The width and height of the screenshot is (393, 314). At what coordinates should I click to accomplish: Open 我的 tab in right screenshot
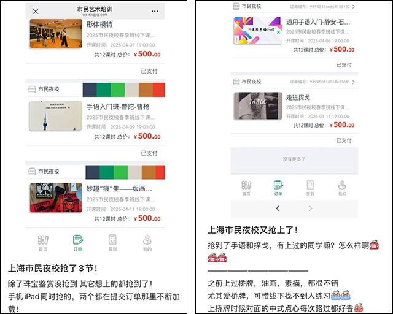pyautogui.click(x=342, y=188)
